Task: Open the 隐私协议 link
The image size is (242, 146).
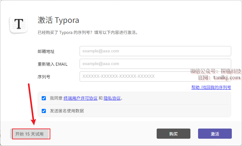Action: pos(112,98)
